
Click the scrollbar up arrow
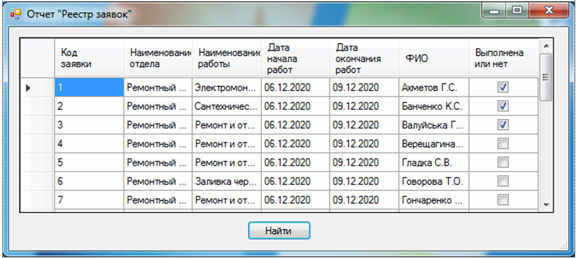(x=546, y=46)
